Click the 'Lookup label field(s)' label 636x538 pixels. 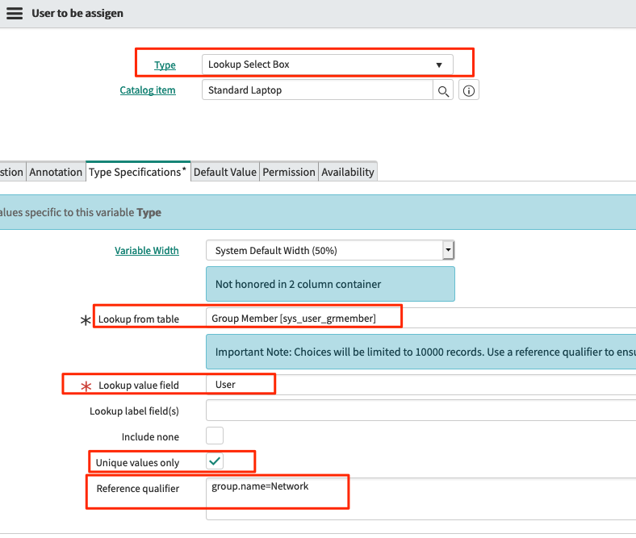click(134, 411)
